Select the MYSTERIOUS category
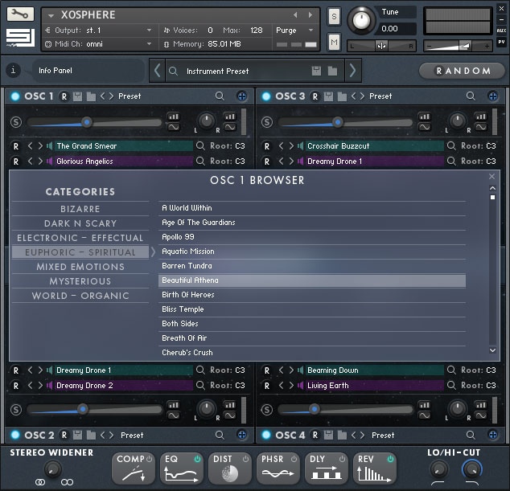 click(80, 281)
